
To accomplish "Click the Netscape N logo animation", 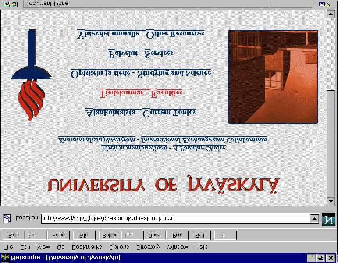I will coord(328,219).
